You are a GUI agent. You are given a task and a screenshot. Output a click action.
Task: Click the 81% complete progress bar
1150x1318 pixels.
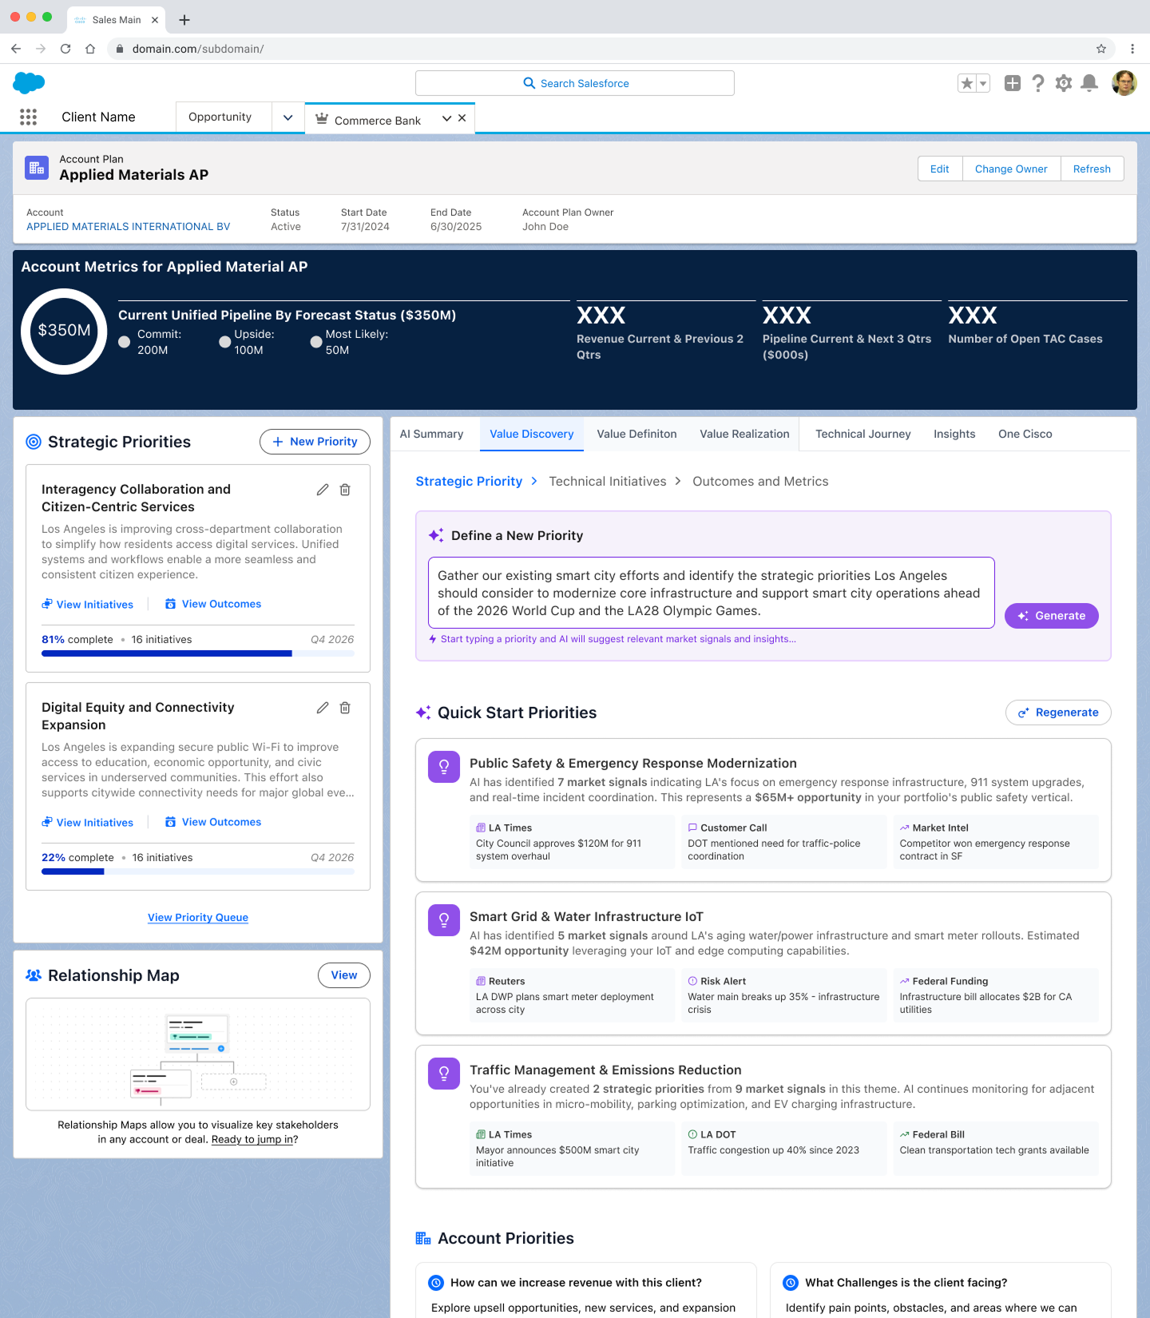pos(197,653)
